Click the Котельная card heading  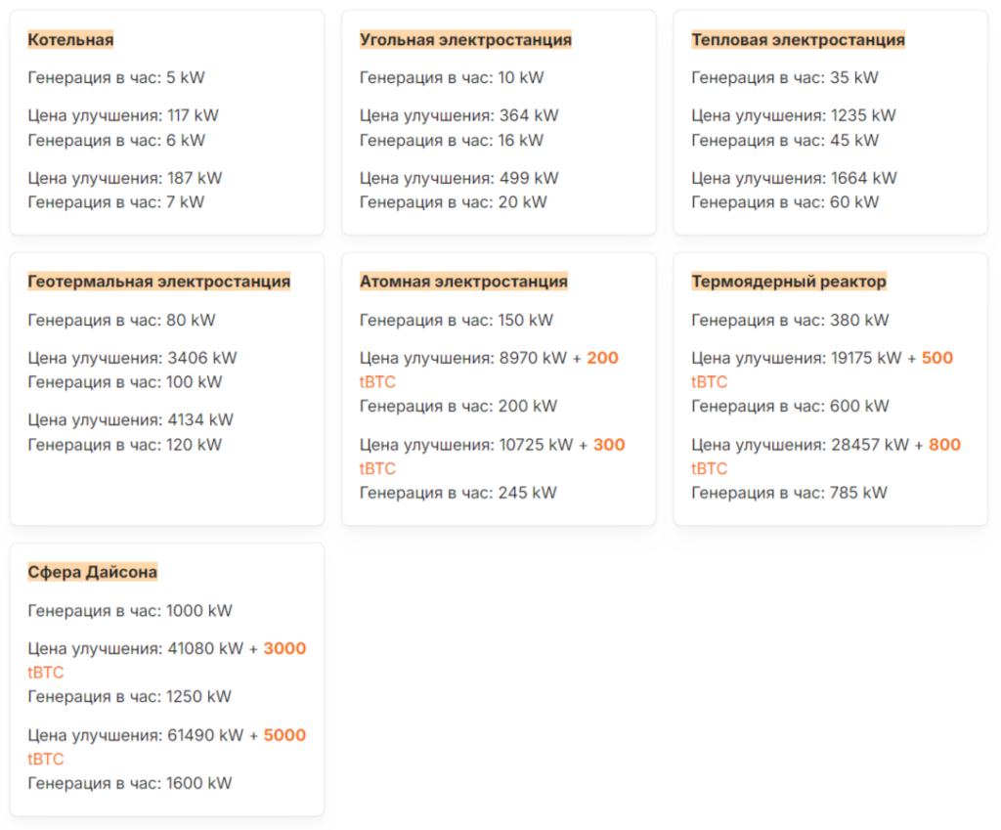70,39
